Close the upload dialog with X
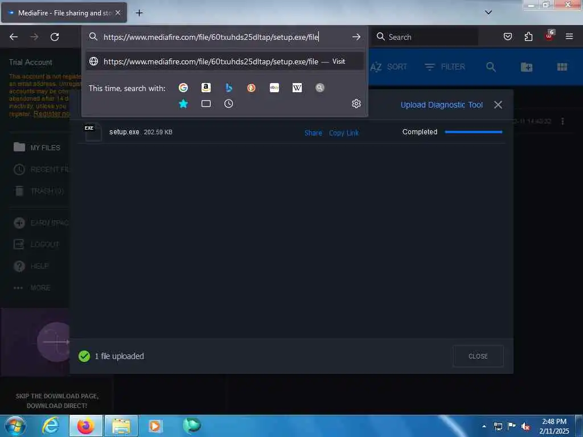 point(498,105)
